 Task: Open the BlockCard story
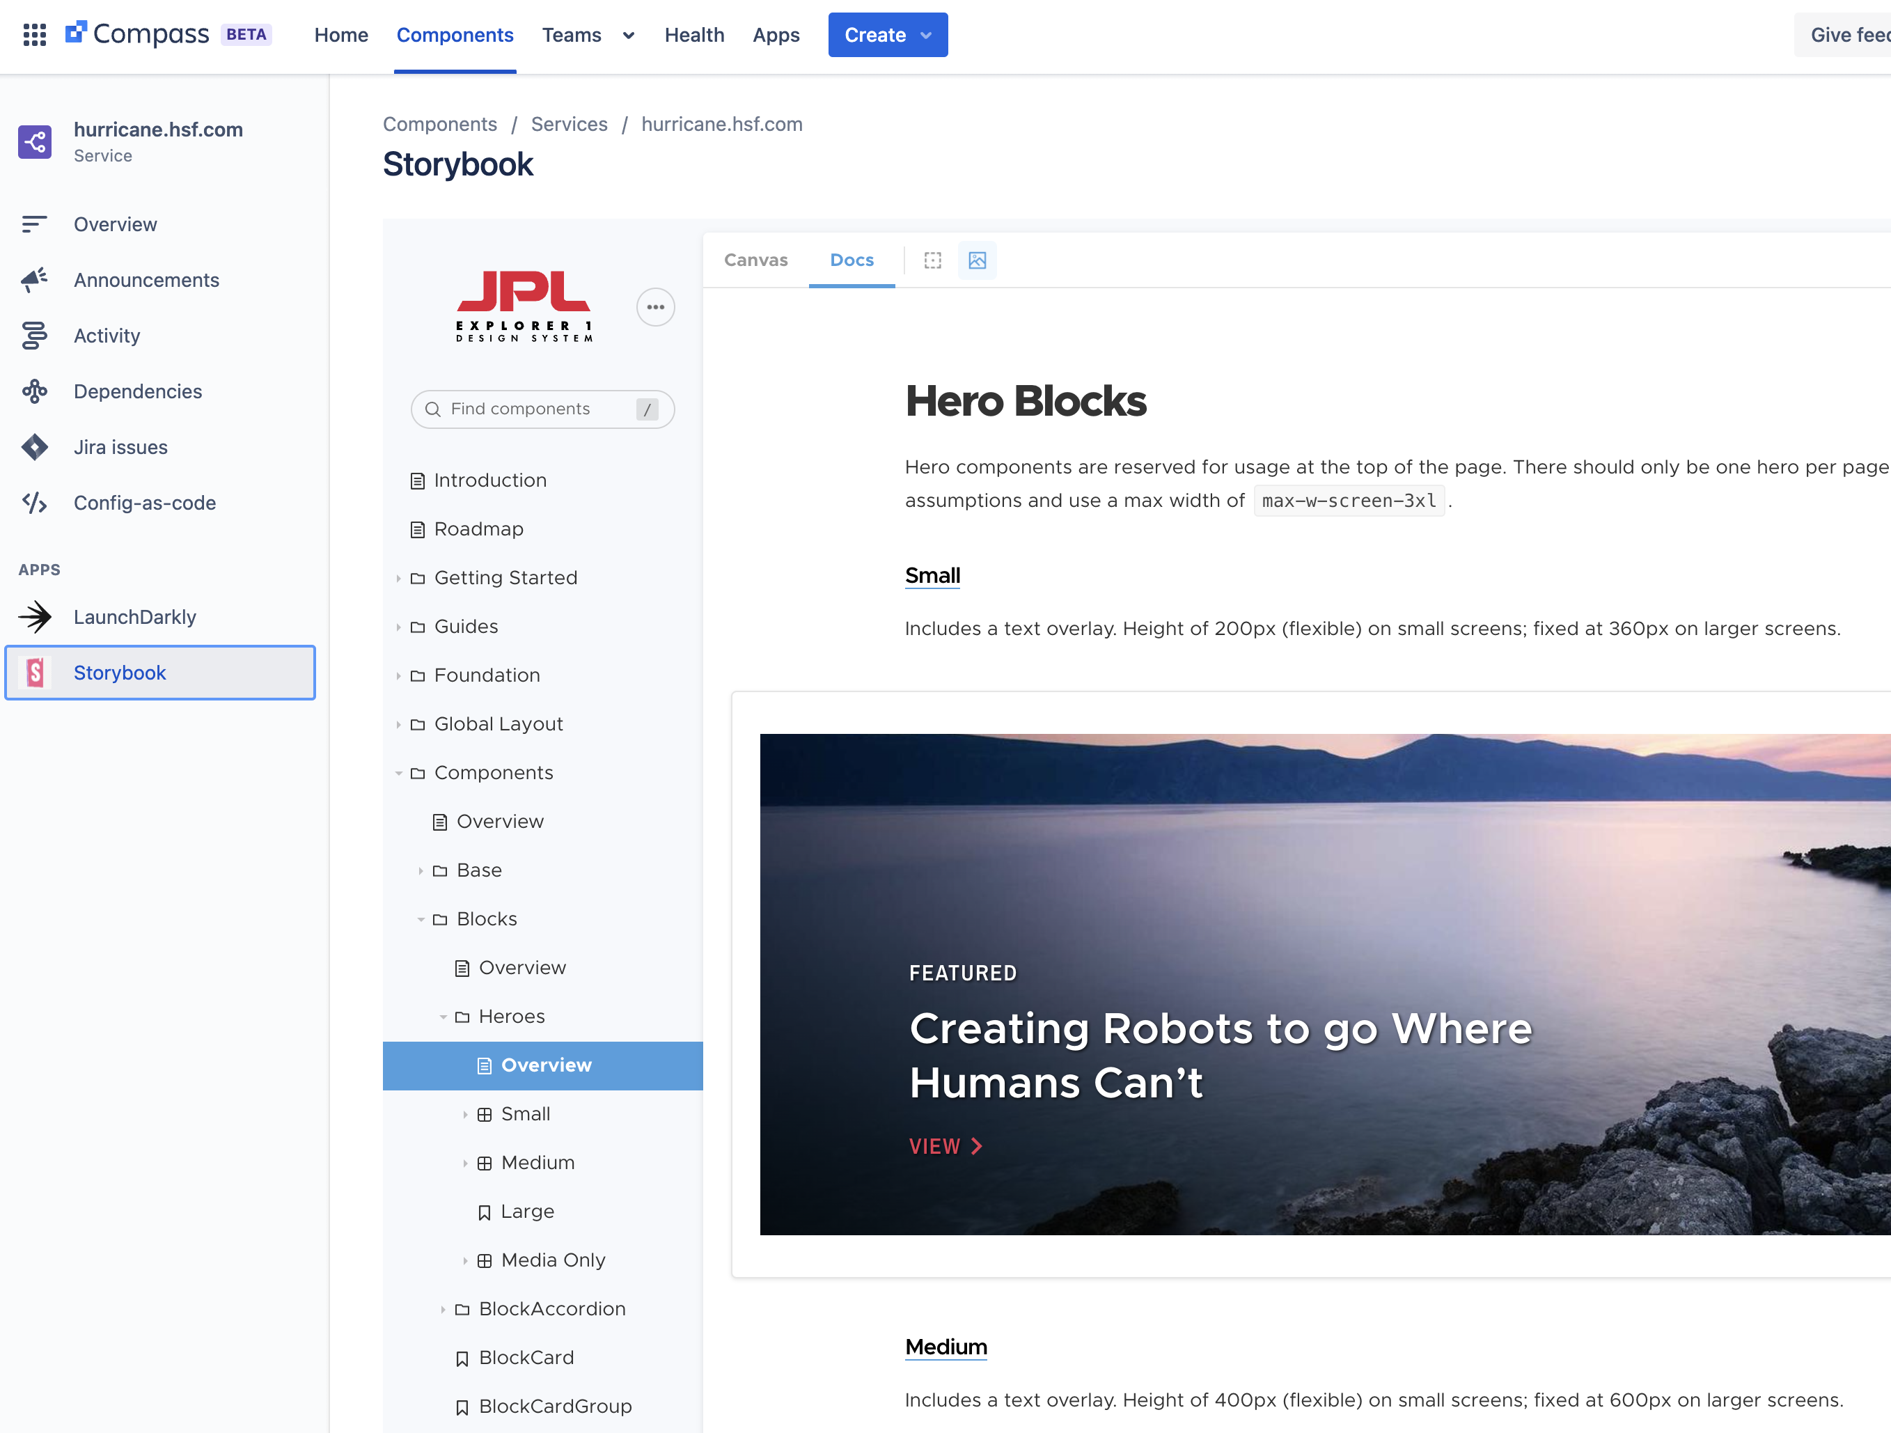pos(526,1357)
